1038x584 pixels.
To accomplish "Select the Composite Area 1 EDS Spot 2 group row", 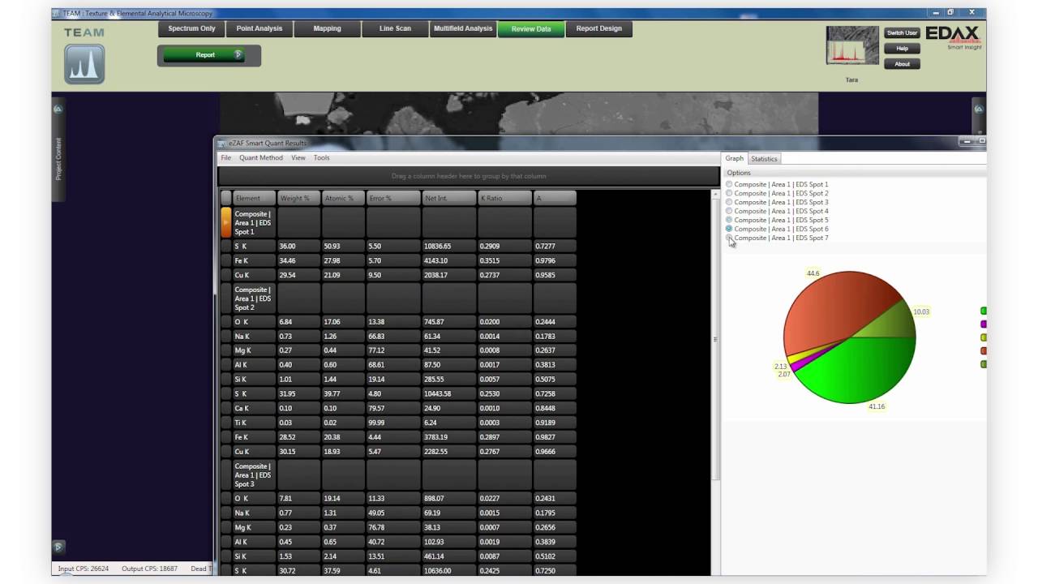I will tap(398, 298).
